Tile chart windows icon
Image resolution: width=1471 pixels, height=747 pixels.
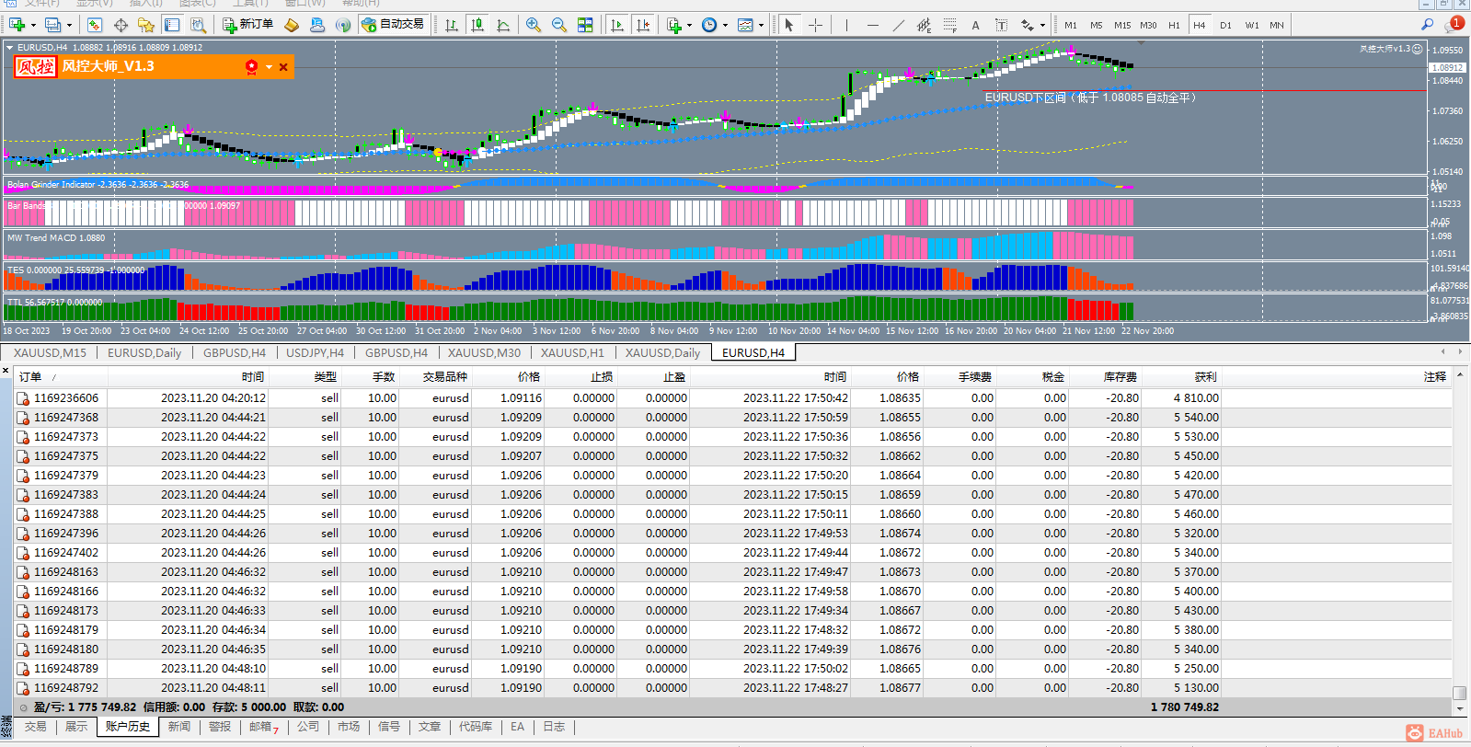(584, 25)
